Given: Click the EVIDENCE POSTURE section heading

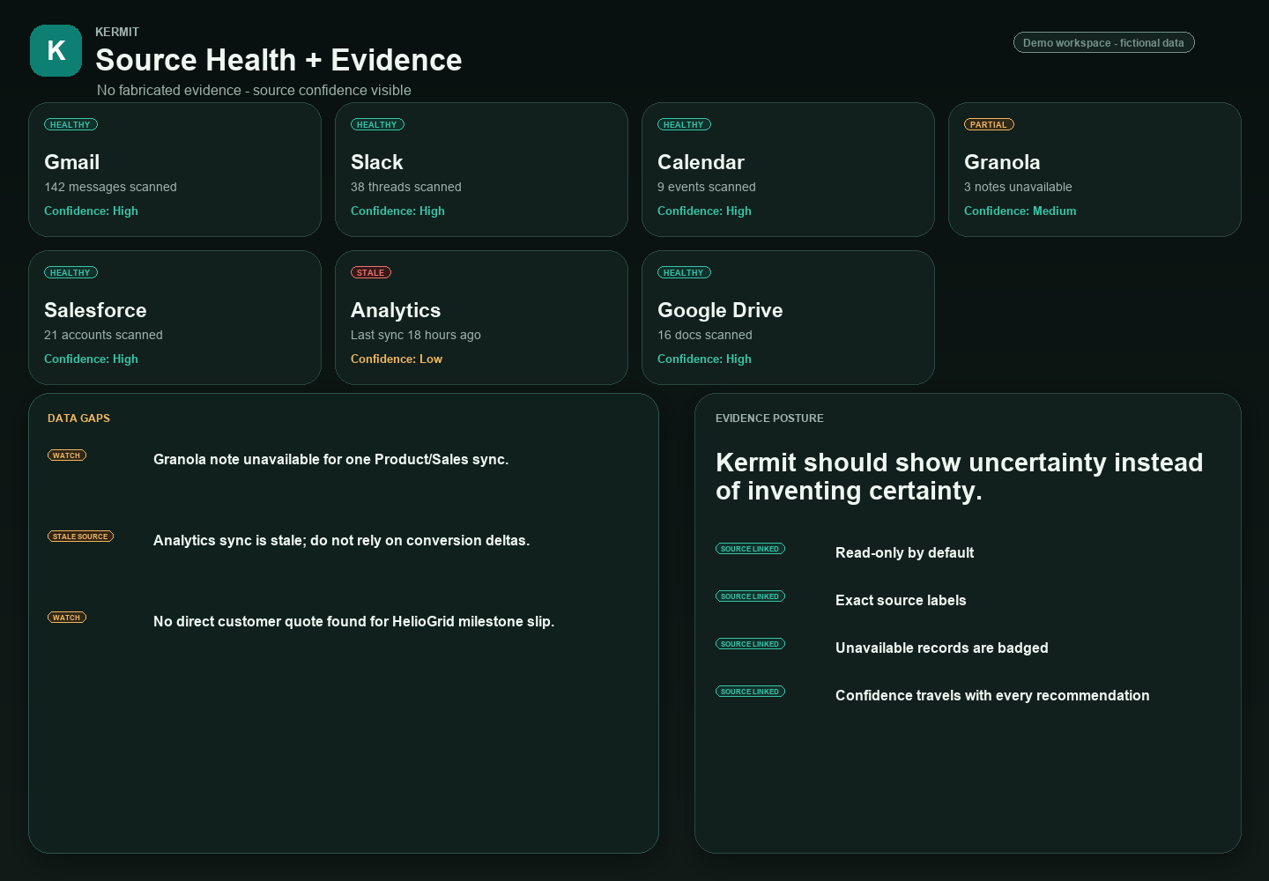Looking at the screenshot, I should coord(769,418).
